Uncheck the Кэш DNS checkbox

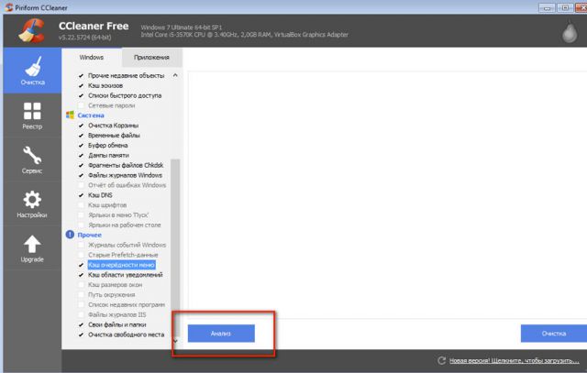click(x=82, y=195)
